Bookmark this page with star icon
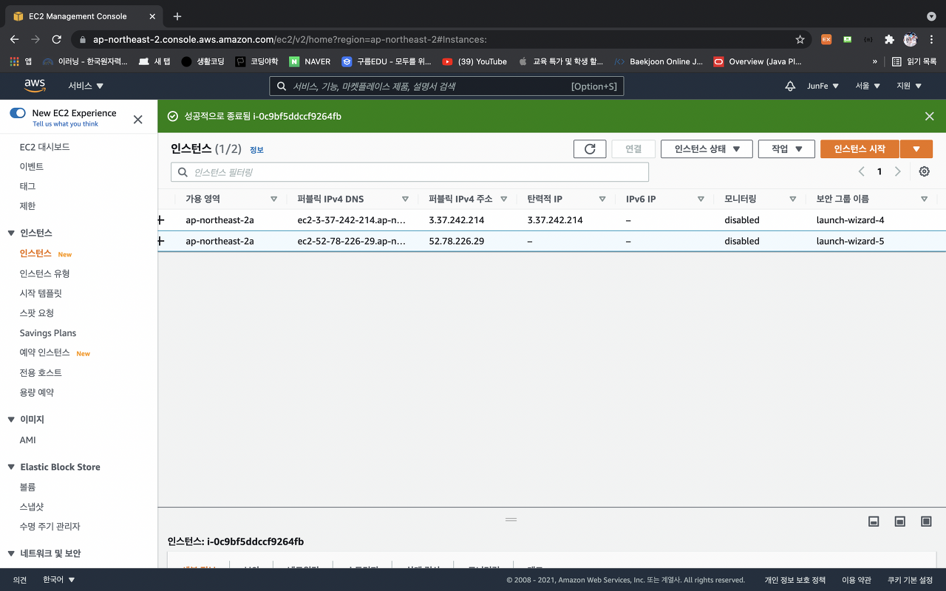This screenshot has height=591, width=946. pyautogui.click(x=800, y=39)
